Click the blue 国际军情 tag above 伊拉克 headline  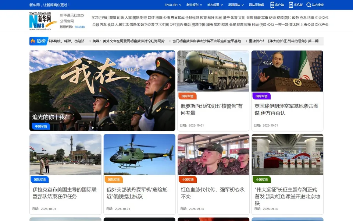point(40,180)
